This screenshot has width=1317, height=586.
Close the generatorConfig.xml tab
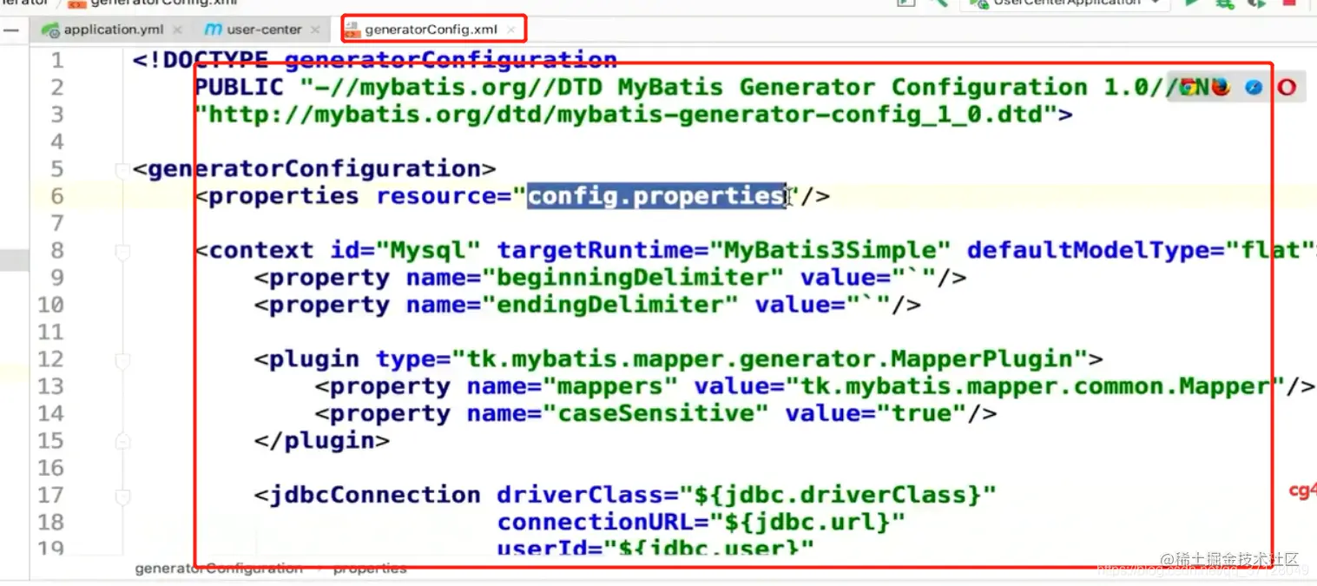click(x=512, y=30)
